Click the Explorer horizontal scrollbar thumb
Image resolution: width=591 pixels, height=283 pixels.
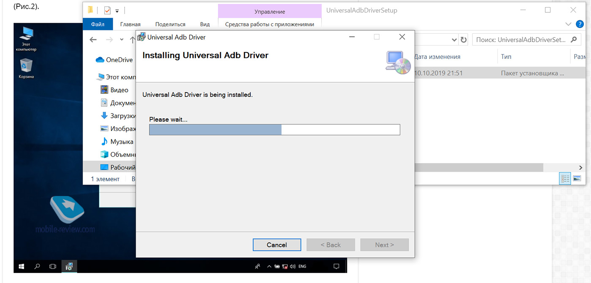click(479, 168)
